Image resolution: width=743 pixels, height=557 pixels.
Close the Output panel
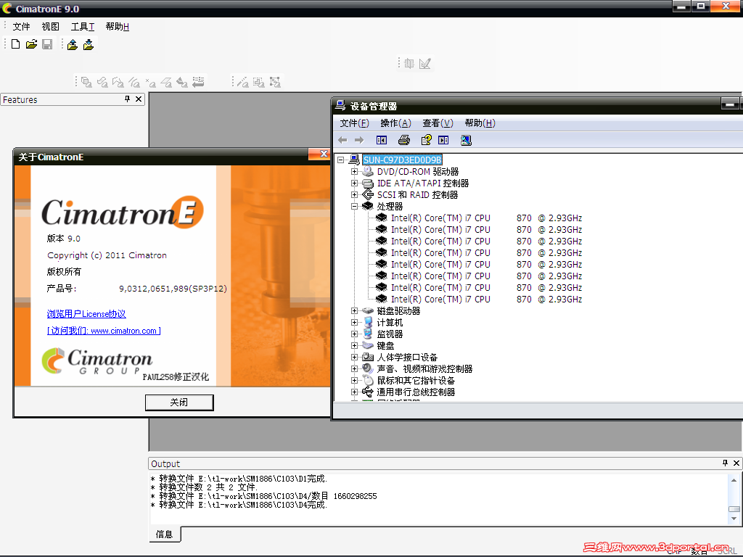tap(736, 463)
